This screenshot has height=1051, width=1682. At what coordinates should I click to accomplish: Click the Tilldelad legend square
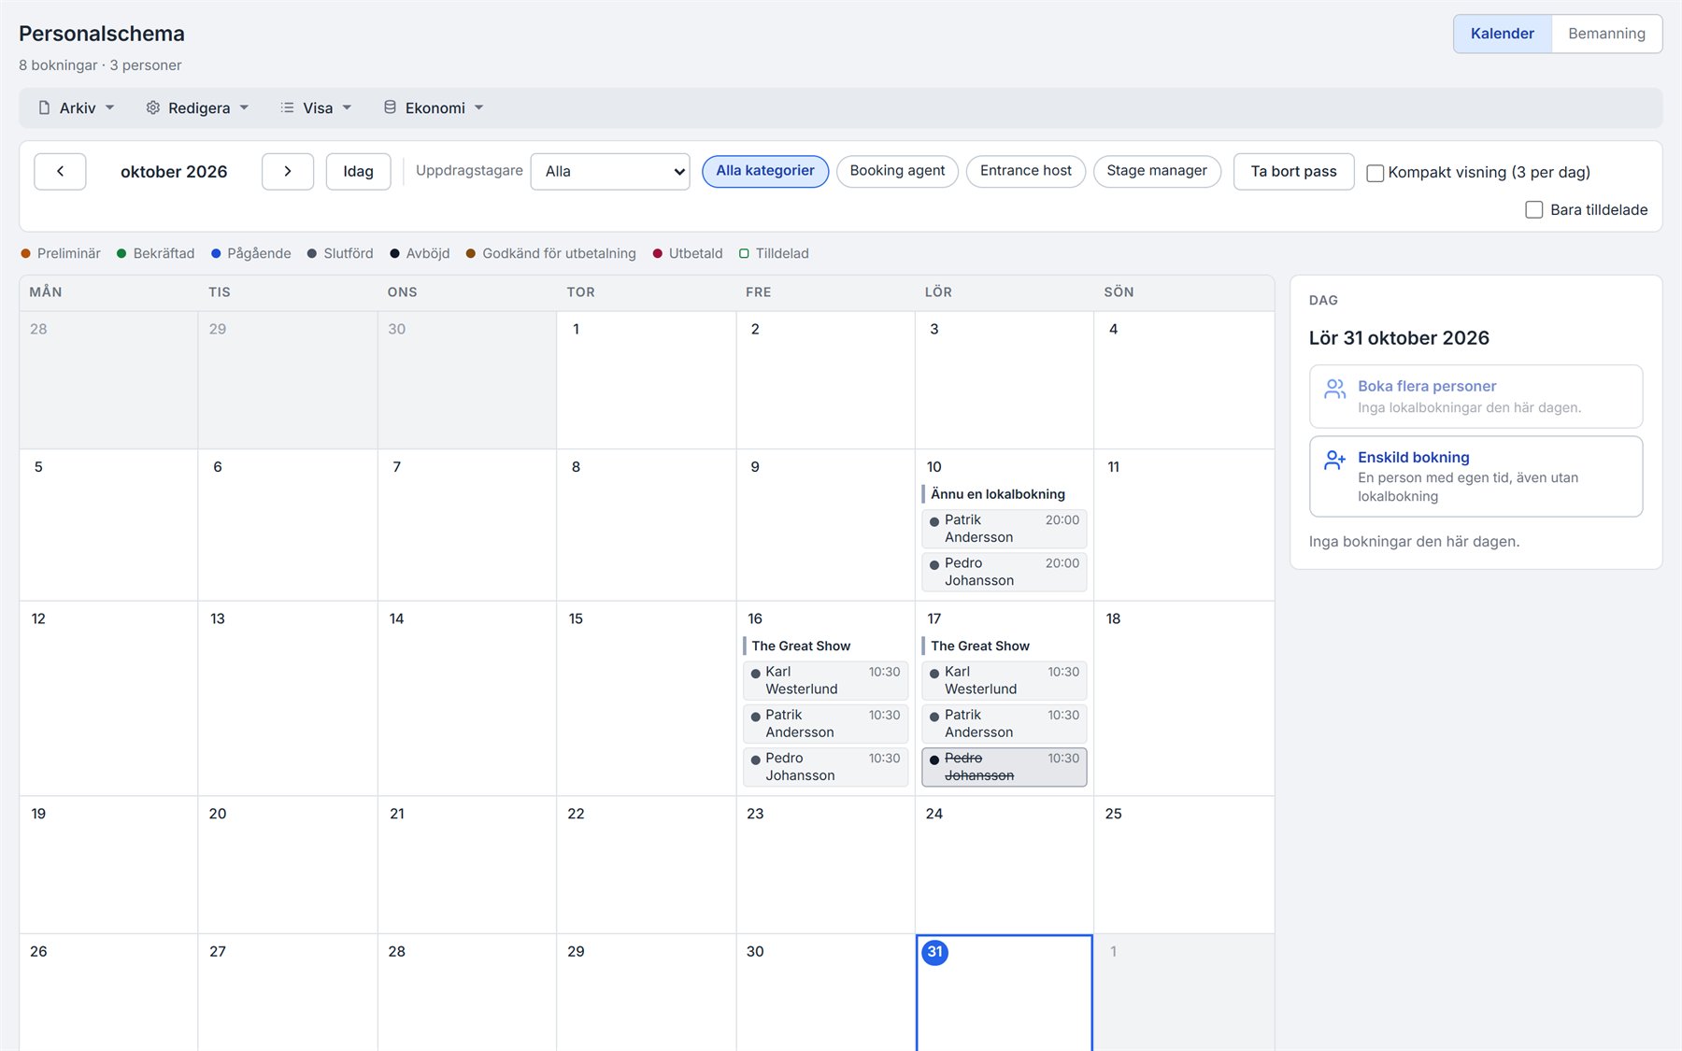(744, 254)
